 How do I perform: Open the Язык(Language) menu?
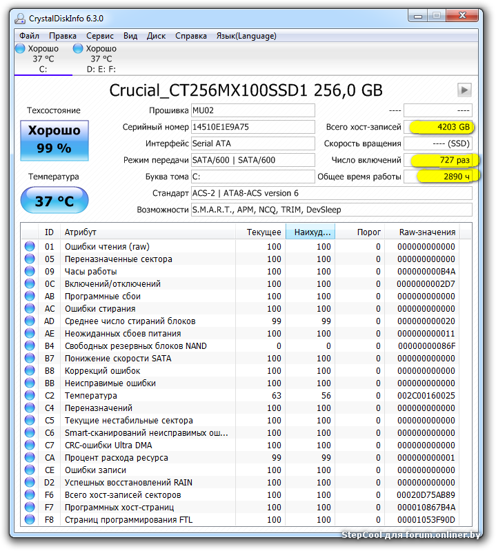(246, 36)
